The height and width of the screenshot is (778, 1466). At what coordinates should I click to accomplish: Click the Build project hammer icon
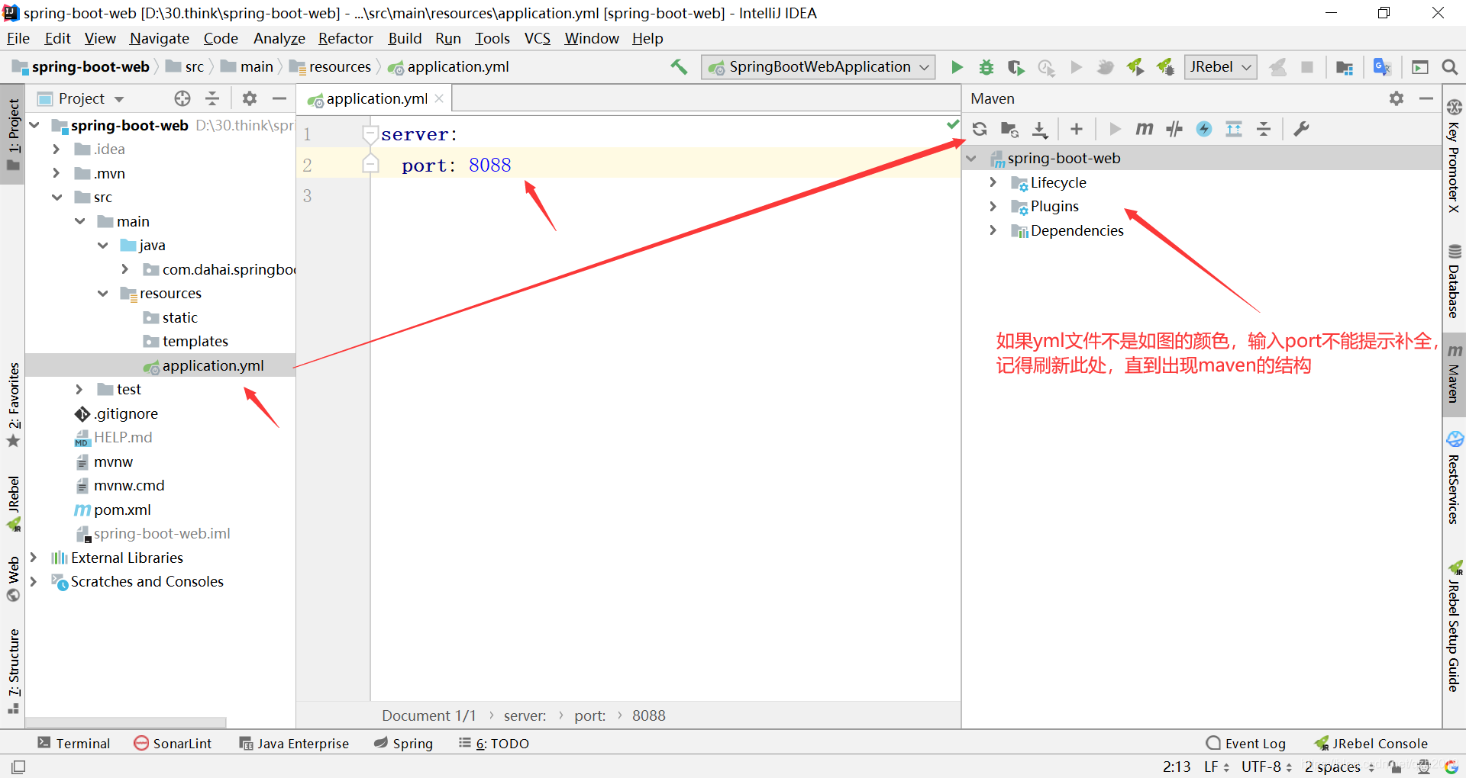click(679, 67)
